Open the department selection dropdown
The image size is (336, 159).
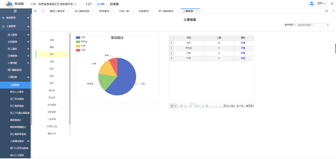click(313, 25)
